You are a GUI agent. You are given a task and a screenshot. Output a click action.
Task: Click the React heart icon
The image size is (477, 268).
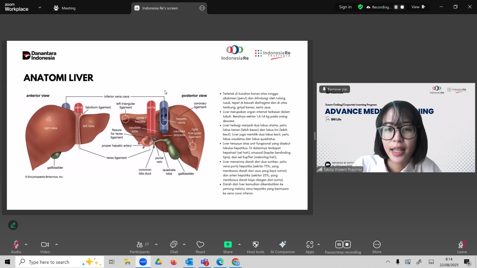pos(200,247)
